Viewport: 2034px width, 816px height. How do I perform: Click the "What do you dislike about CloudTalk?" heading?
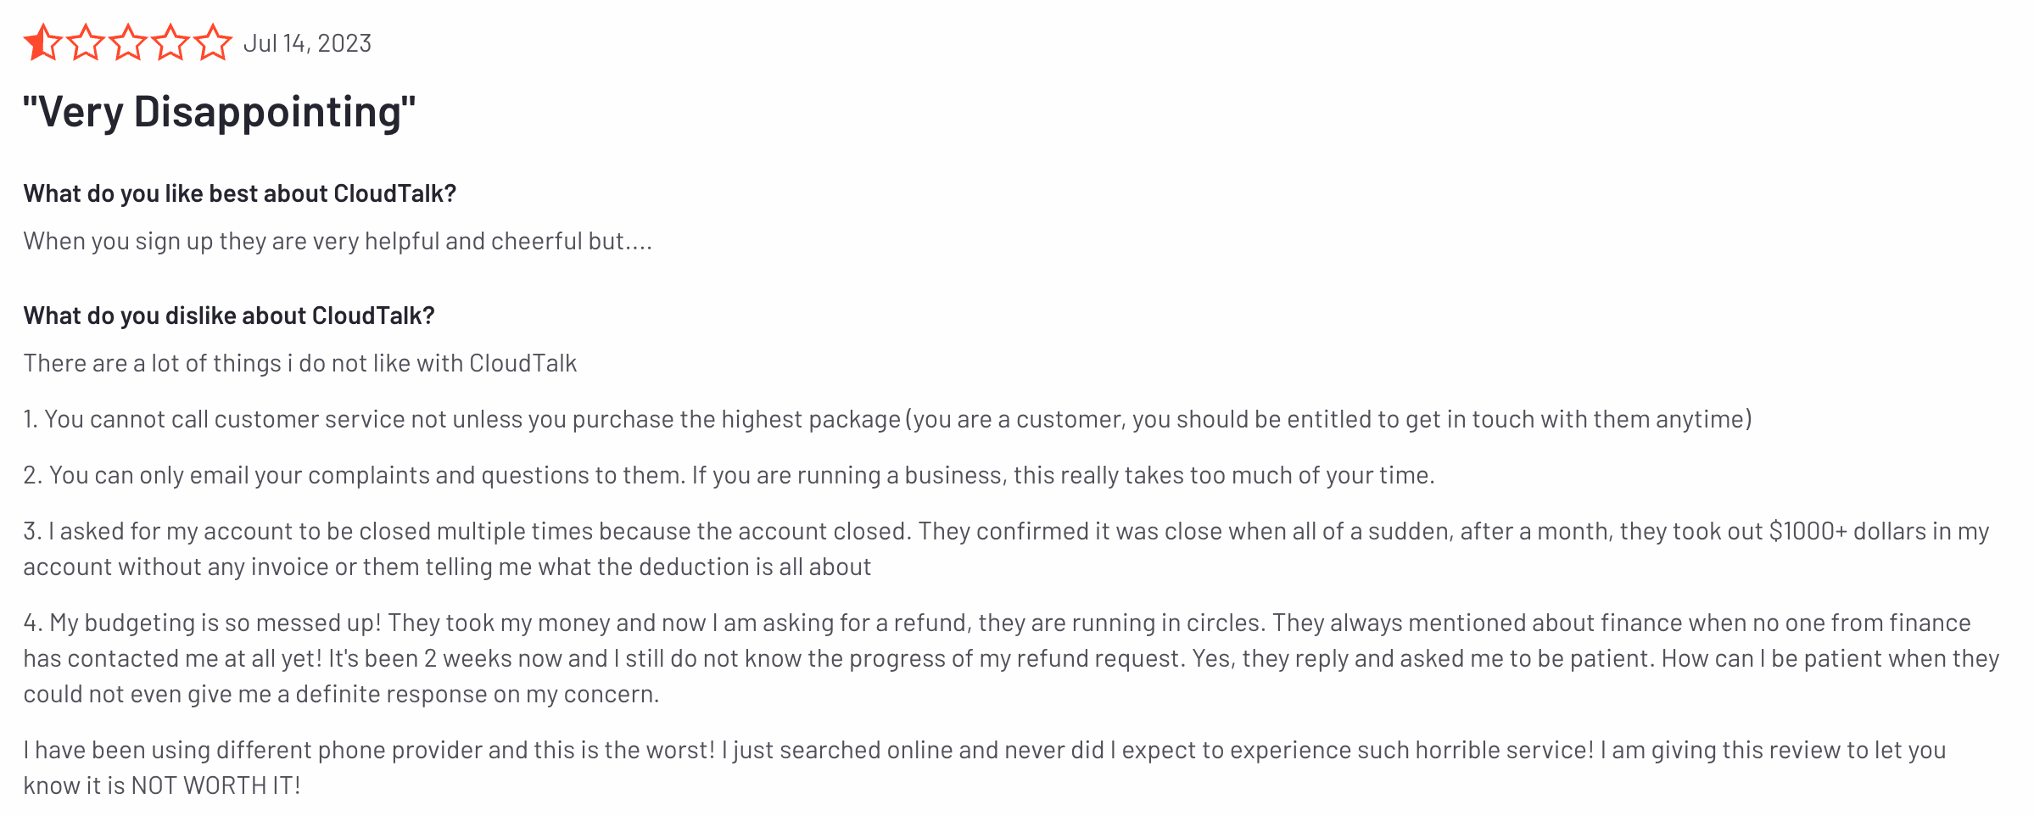click(229, 316)
